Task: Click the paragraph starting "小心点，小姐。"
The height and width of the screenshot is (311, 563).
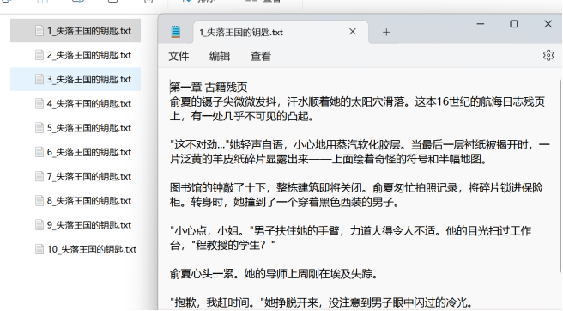Action: (350, 238)
